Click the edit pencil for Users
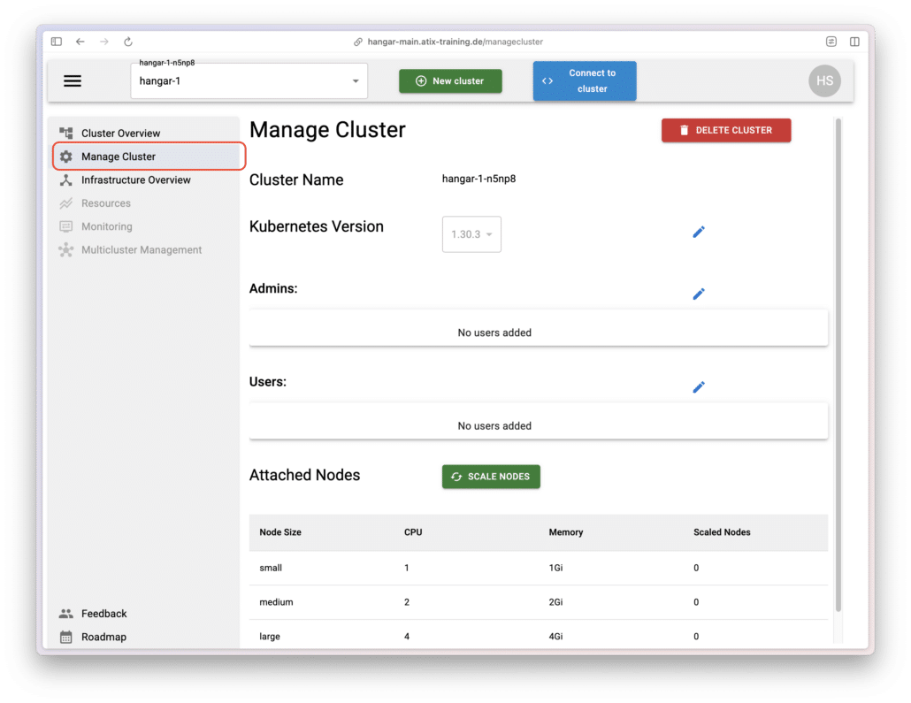The height and width of the screenshot is (703, 911). pyautogui.click(x=698, y=387)
